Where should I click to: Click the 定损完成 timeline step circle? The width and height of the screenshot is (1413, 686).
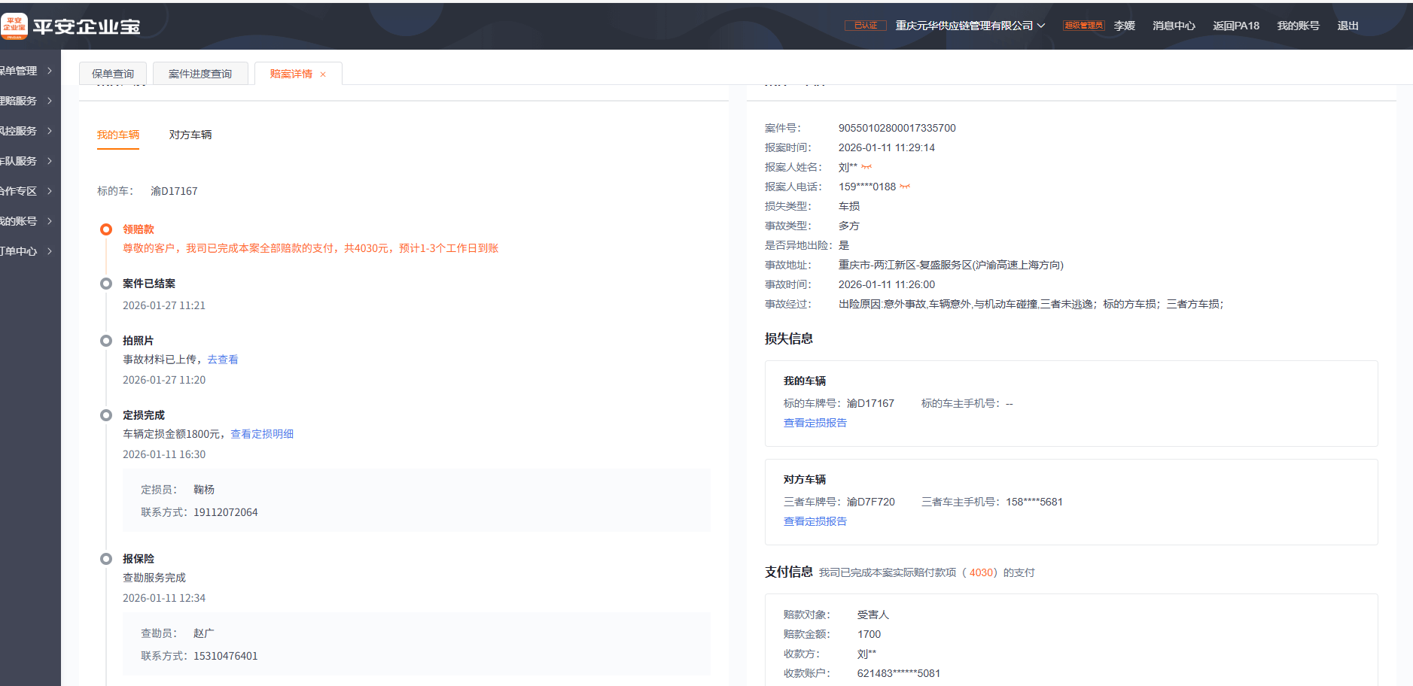tap(106, 415)
